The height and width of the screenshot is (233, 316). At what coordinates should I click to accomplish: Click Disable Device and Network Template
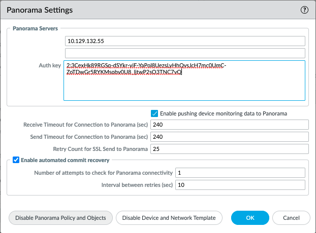tap(169, 218)
